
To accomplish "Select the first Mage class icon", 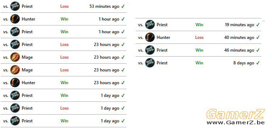I will [x=15, y=57].
